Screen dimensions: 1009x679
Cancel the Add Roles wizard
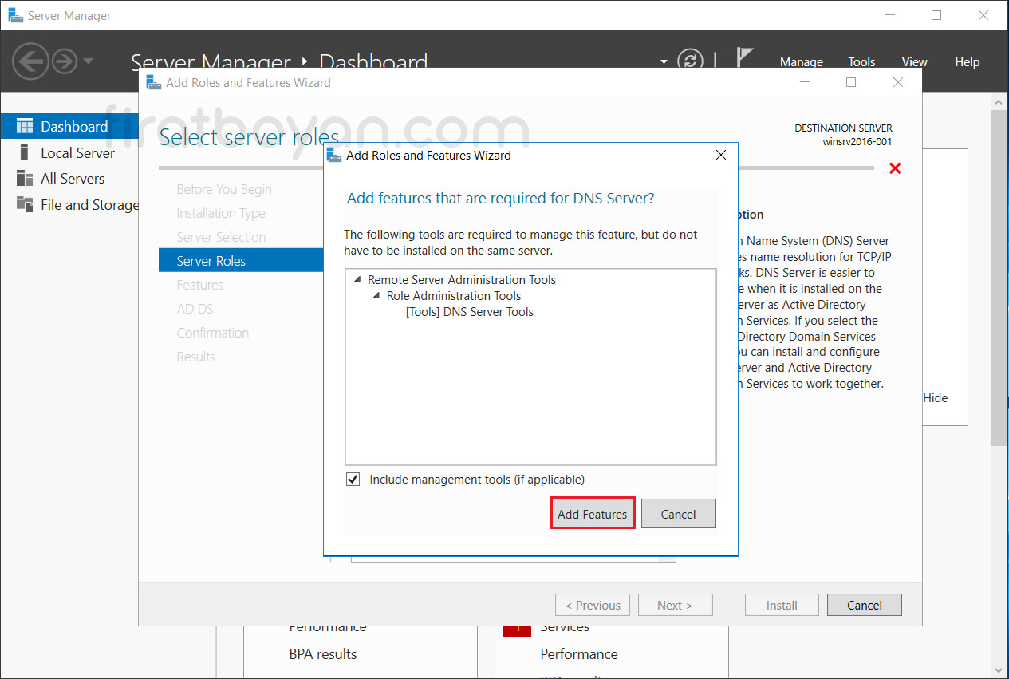tap(865, 605)
